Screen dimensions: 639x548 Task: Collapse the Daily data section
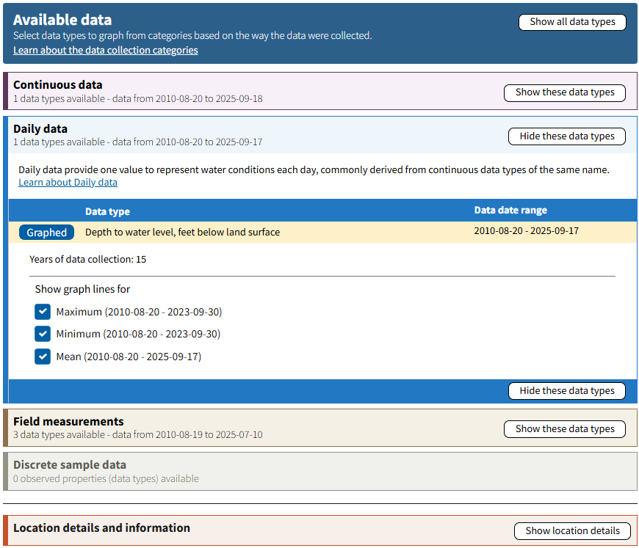click(566, 136)
